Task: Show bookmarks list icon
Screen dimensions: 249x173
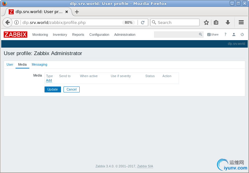Action: (x=216, y=22)
